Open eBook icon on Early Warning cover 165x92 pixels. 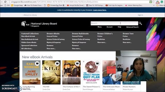pos(37,63)
